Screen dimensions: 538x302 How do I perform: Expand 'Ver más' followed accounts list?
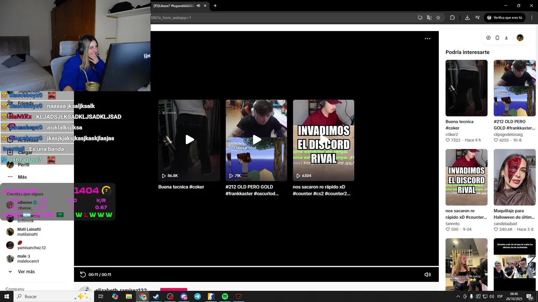[26, 272]
